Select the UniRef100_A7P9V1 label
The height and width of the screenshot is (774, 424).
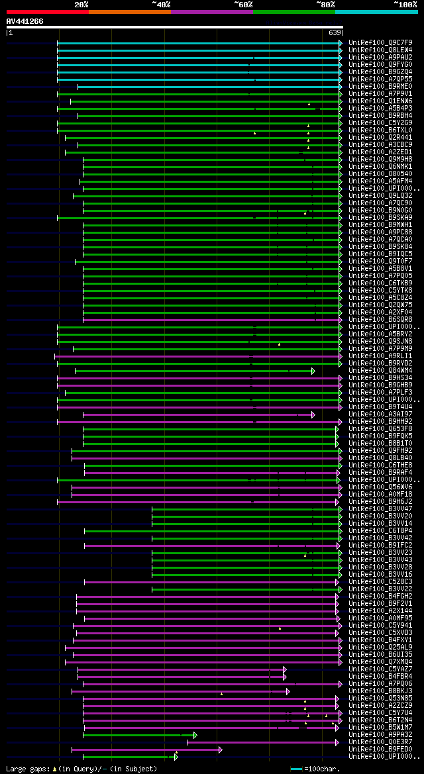[x=380, y=94]
